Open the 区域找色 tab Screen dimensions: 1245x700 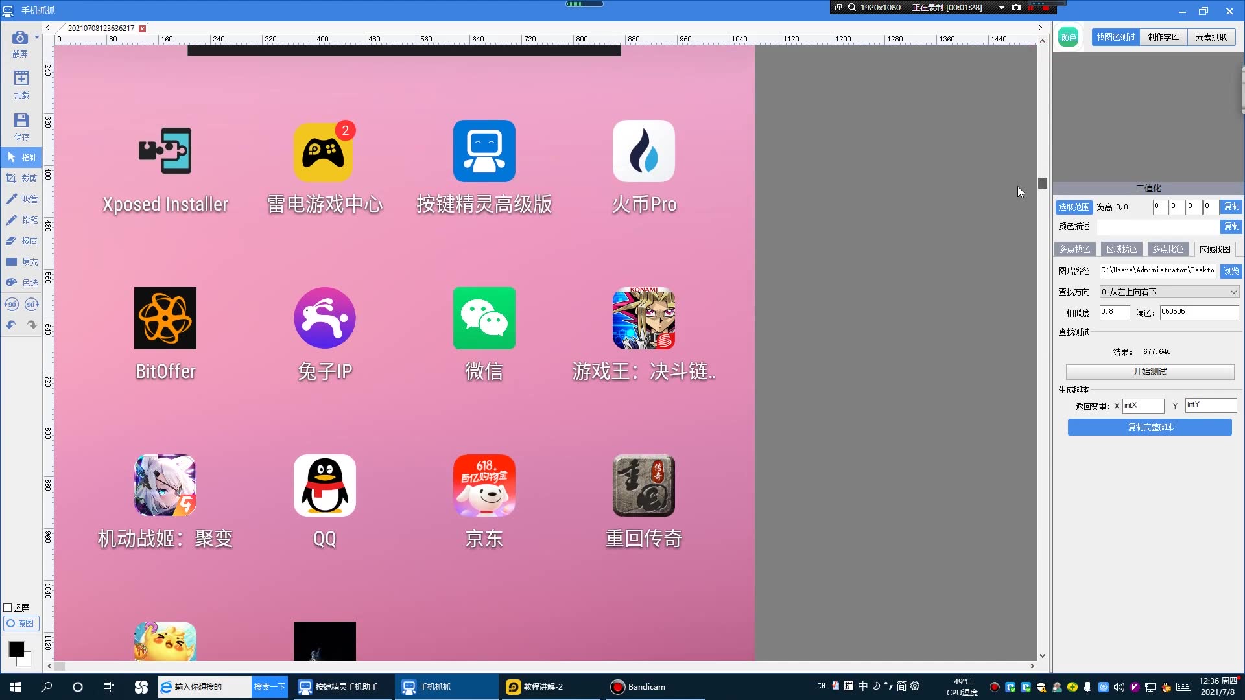coord(1121,249)
